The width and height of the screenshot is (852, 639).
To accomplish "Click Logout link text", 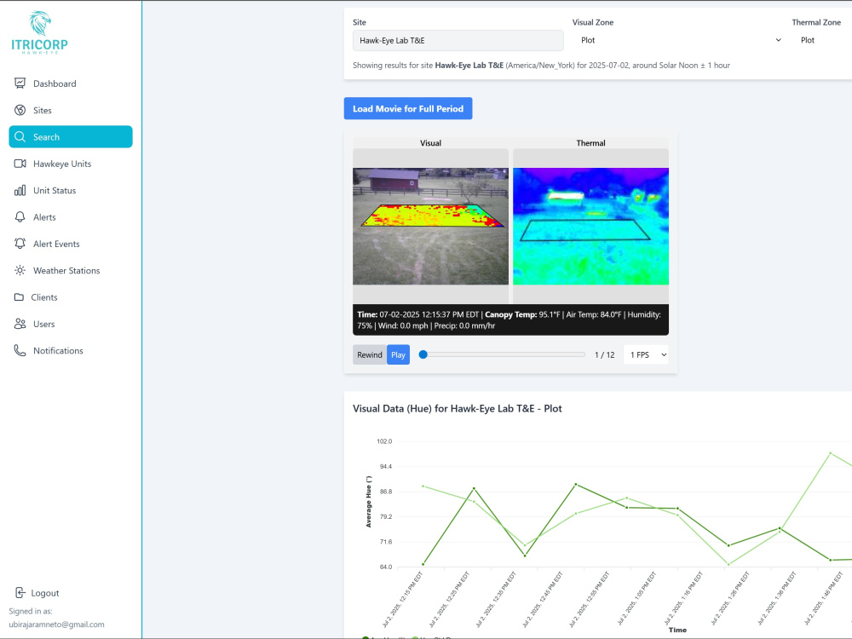I will pos(44,593).
